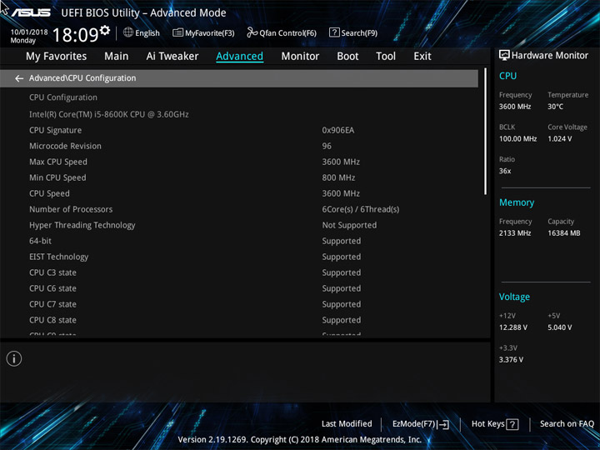Click Last Modified
600x450 pixels.
pos(347,424)
